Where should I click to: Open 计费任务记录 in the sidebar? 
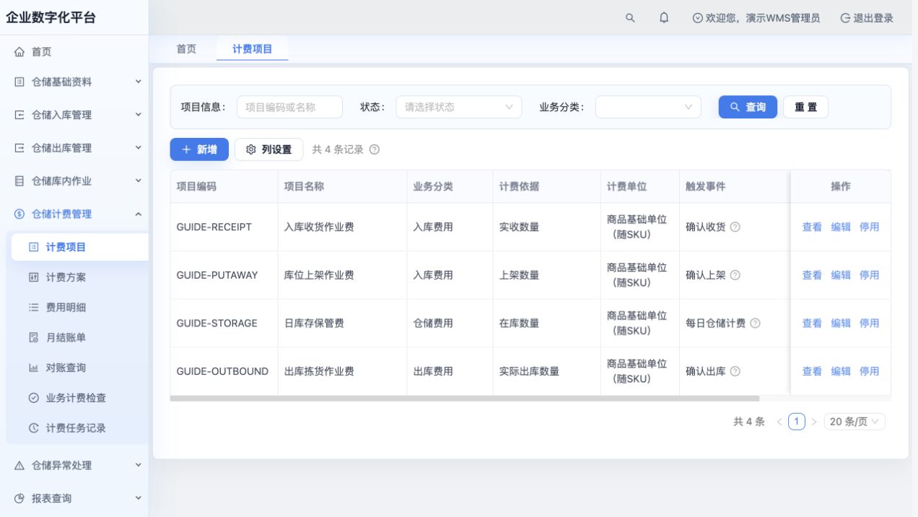(77, 428)
